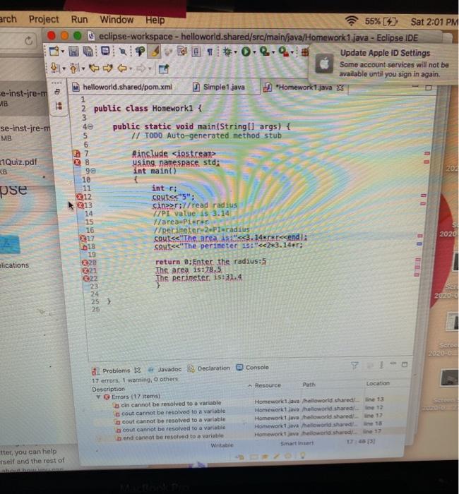Click the quick-fix marker on line 7
The width and height of the screenshot is (459, 494).
76,154
